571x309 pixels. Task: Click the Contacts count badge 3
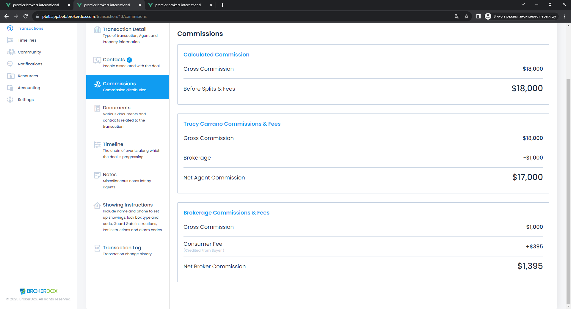click(x=129, y=60)
